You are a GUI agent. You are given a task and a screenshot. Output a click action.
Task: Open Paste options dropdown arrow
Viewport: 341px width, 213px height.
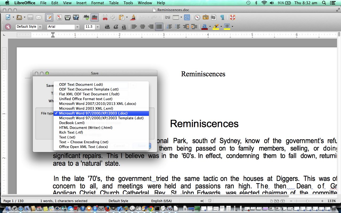pos(127,18)
